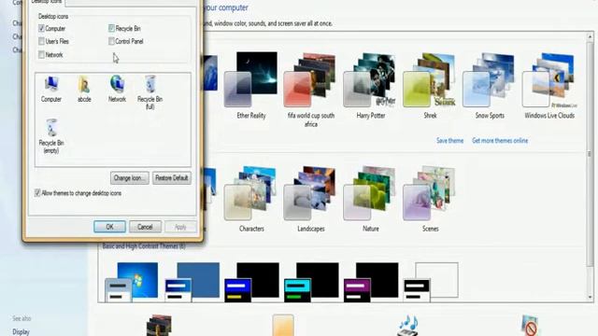Choose the Ether Reality theme
The image size is (598, 336).
(251, 85)
